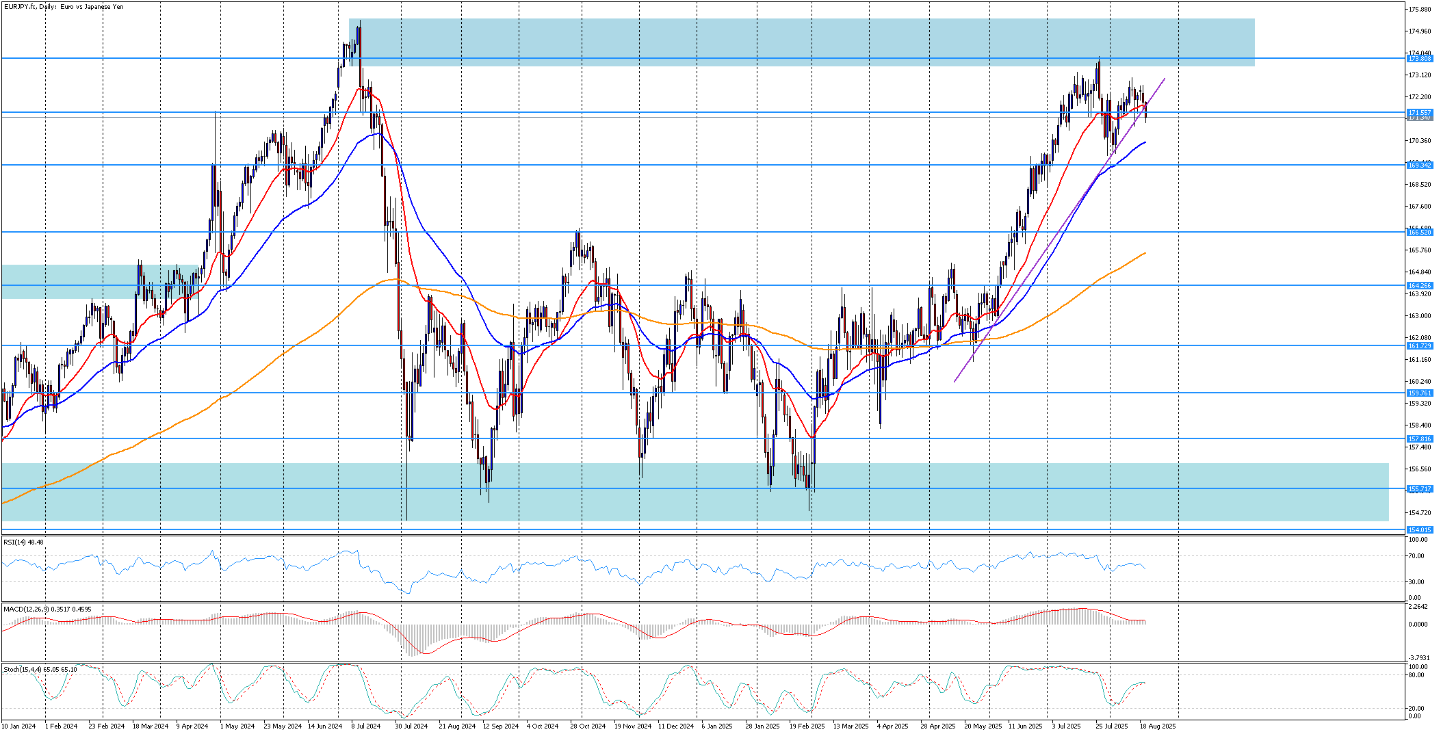The height and width of the screenshot is (734, 1441).
Task: Select the 166.520 horizontal line price label
Action: point(1419,233)
